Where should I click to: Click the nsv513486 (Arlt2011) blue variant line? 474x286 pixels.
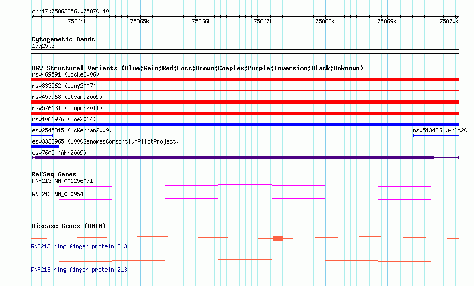click(x=436, y=136)
